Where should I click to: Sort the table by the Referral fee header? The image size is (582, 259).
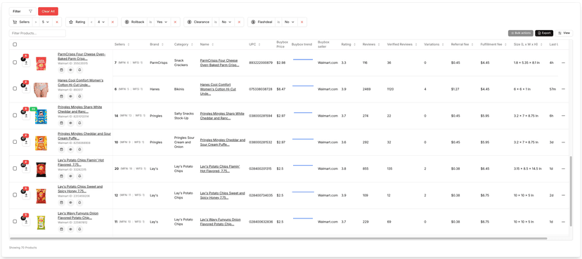click(463, 44)
